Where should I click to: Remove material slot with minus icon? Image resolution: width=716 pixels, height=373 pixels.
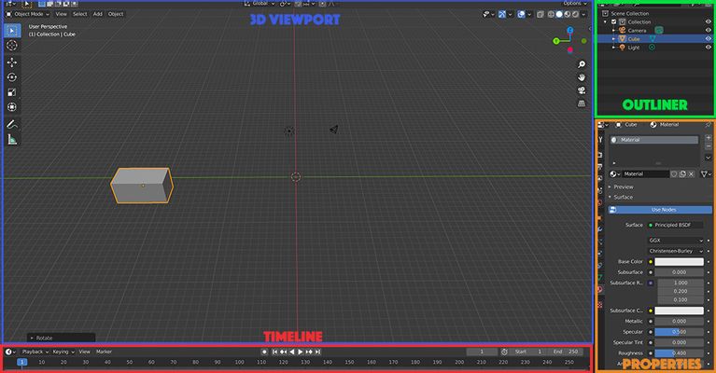pos(709,146)
